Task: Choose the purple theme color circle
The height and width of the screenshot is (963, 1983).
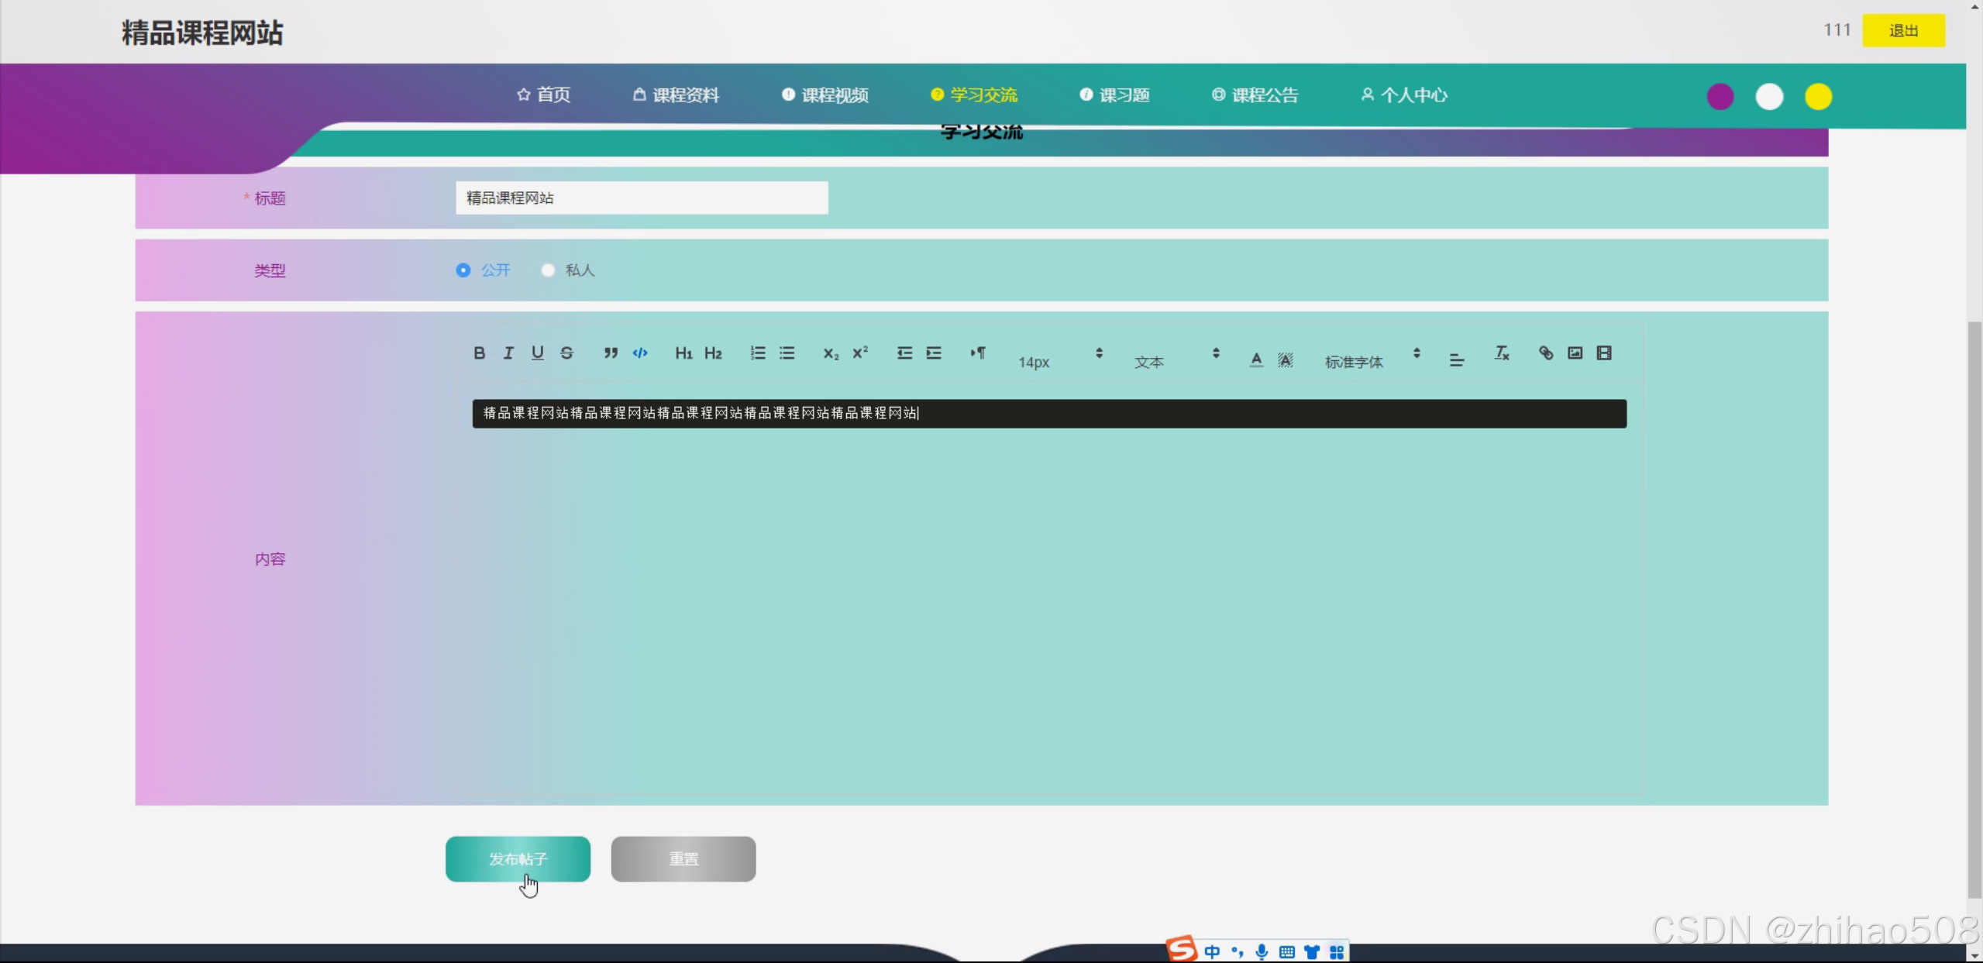Action: point(1720,97)
